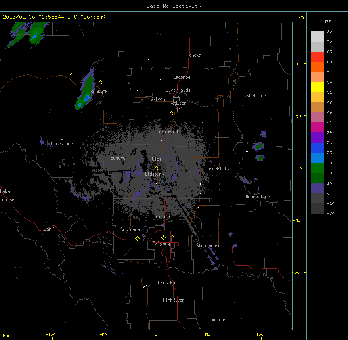
Task: Click the Ponoka label
Action: [x=194, y=55]
